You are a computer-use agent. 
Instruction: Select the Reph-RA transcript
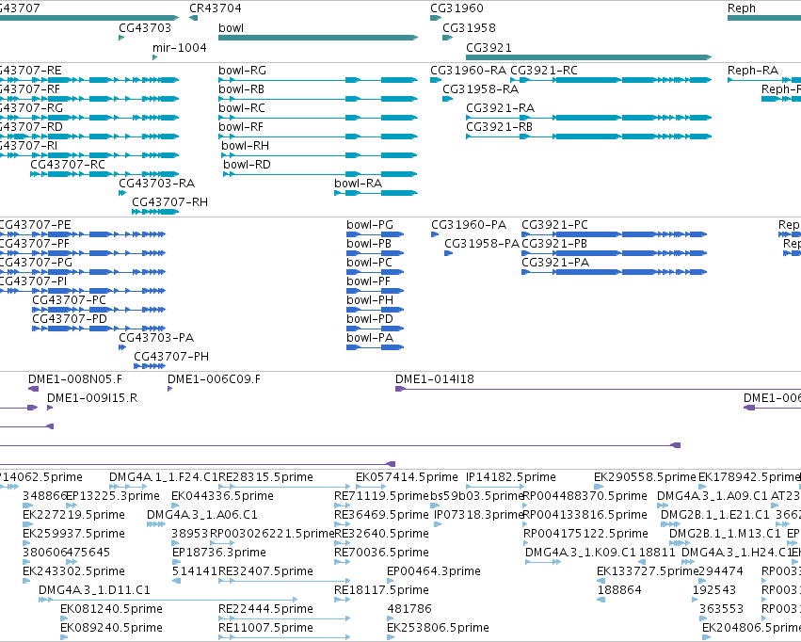point(764,80)
